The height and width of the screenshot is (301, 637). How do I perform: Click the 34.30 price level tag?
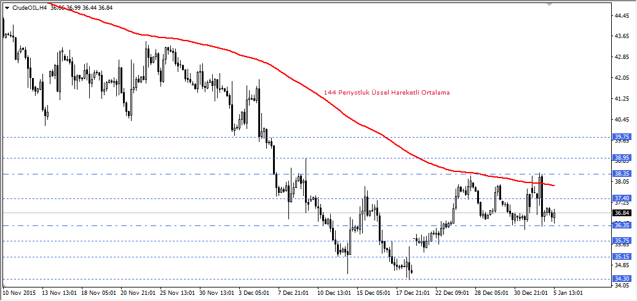(x=622, y=279)
